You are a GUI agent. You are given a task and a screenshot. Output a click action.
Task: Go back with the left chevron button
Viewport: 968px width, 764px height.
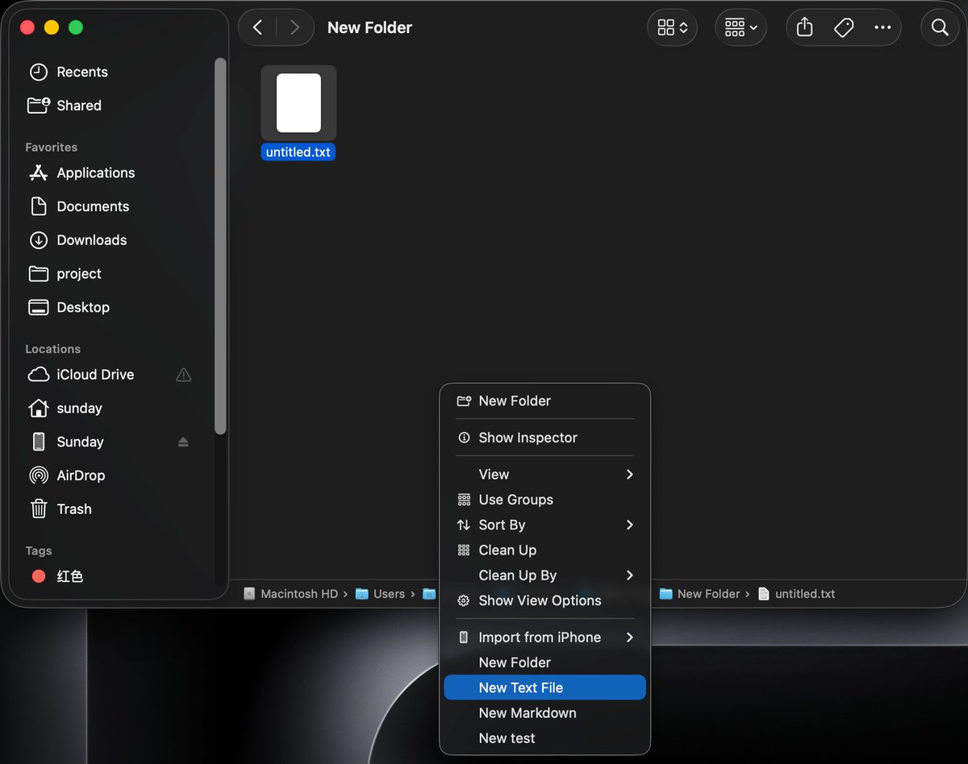click(x=257, y=27)
